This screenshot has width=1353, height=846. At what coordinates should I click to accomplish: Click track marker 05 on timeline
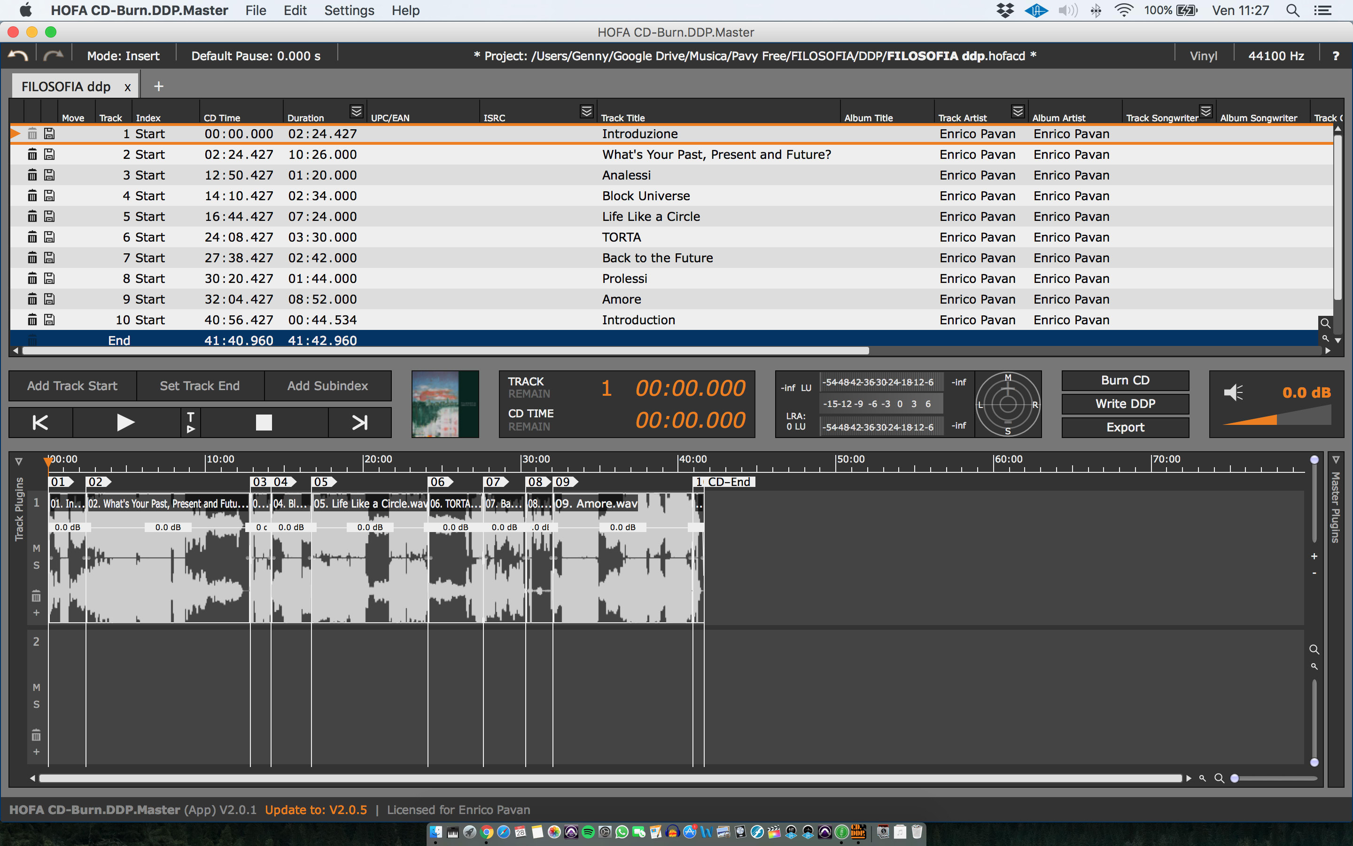pos(323,482)
